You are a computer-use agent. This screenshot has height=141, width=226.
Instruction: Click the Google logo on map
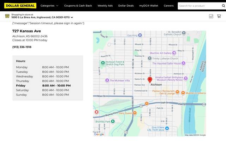pyautogui.click(x=99, y=134)
